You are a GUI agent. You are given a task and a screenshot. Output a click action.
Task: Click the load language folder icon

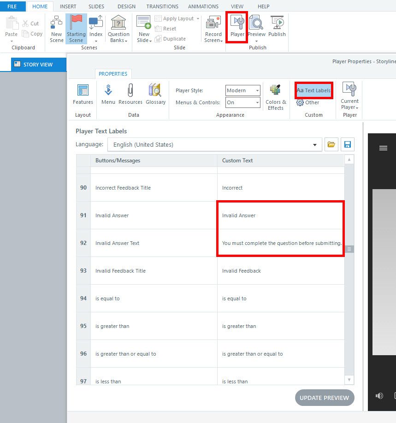coord(331,144)
